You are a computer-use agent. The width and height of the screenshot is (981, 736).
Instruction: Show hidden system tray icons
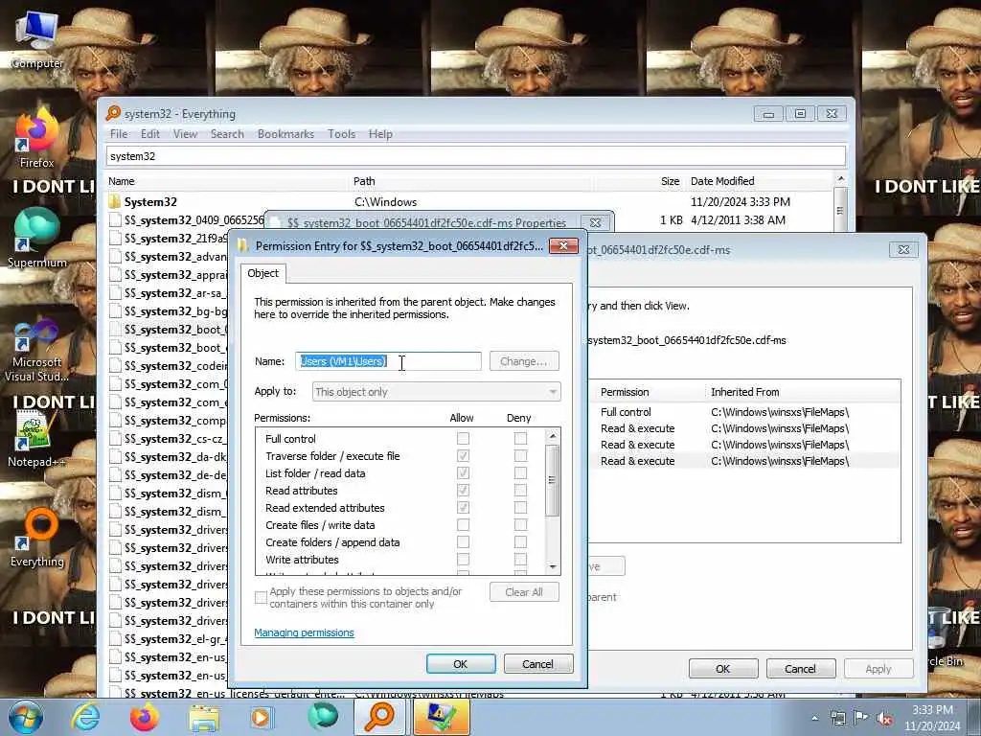pyautogui.click(x=814, y=718)
